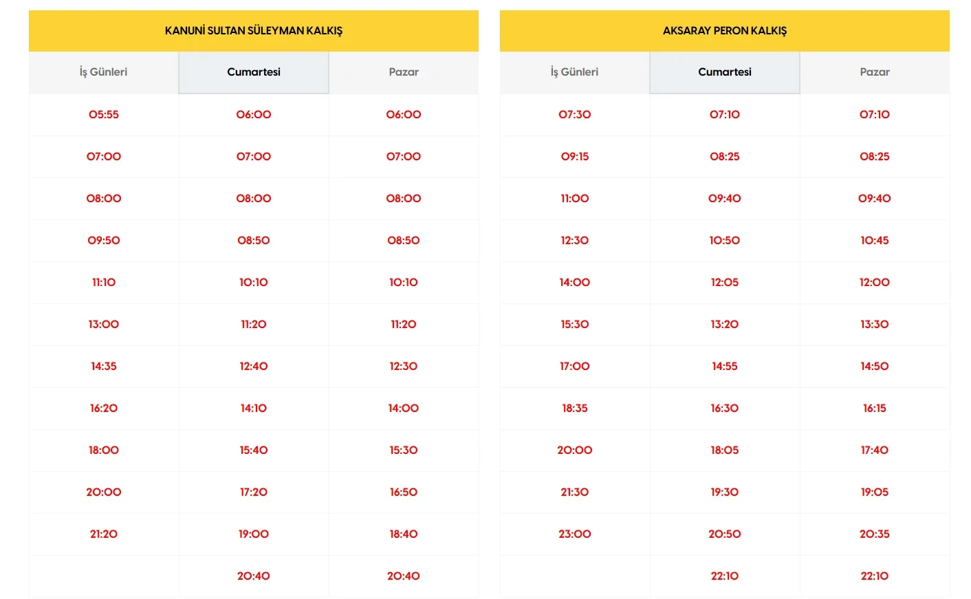Viewport: 971px width, 599px height.
Task: Select Cumartesi tab in Aksaray Peron table
Action: point(725,72)
